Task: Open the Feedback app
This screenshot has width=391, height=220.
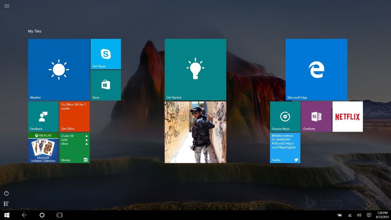Action: (43, 116)
